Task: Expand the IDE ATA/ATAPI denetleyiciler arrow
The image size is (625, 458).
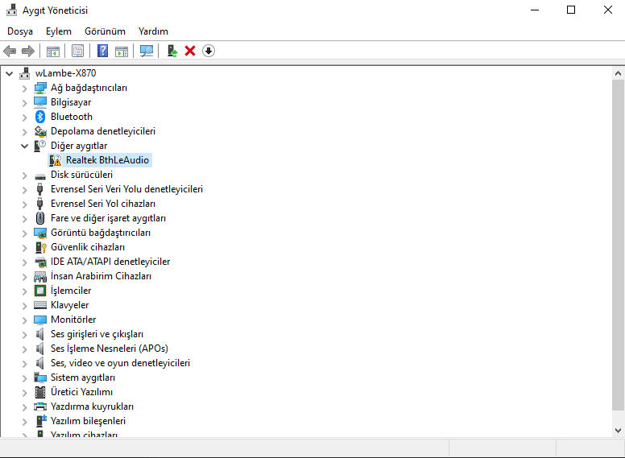Action: click(25, 262)
